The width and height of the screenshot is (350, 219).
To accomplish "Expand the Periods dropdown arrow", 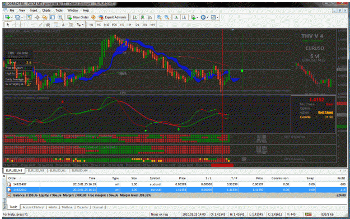I will (x=207, y=17).
